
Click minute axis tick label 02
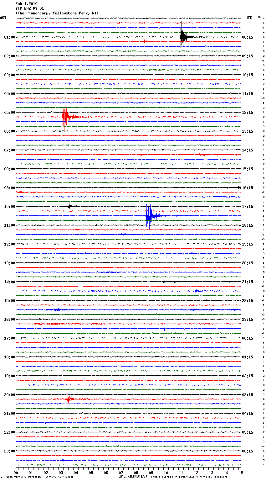tap(46, 473)
